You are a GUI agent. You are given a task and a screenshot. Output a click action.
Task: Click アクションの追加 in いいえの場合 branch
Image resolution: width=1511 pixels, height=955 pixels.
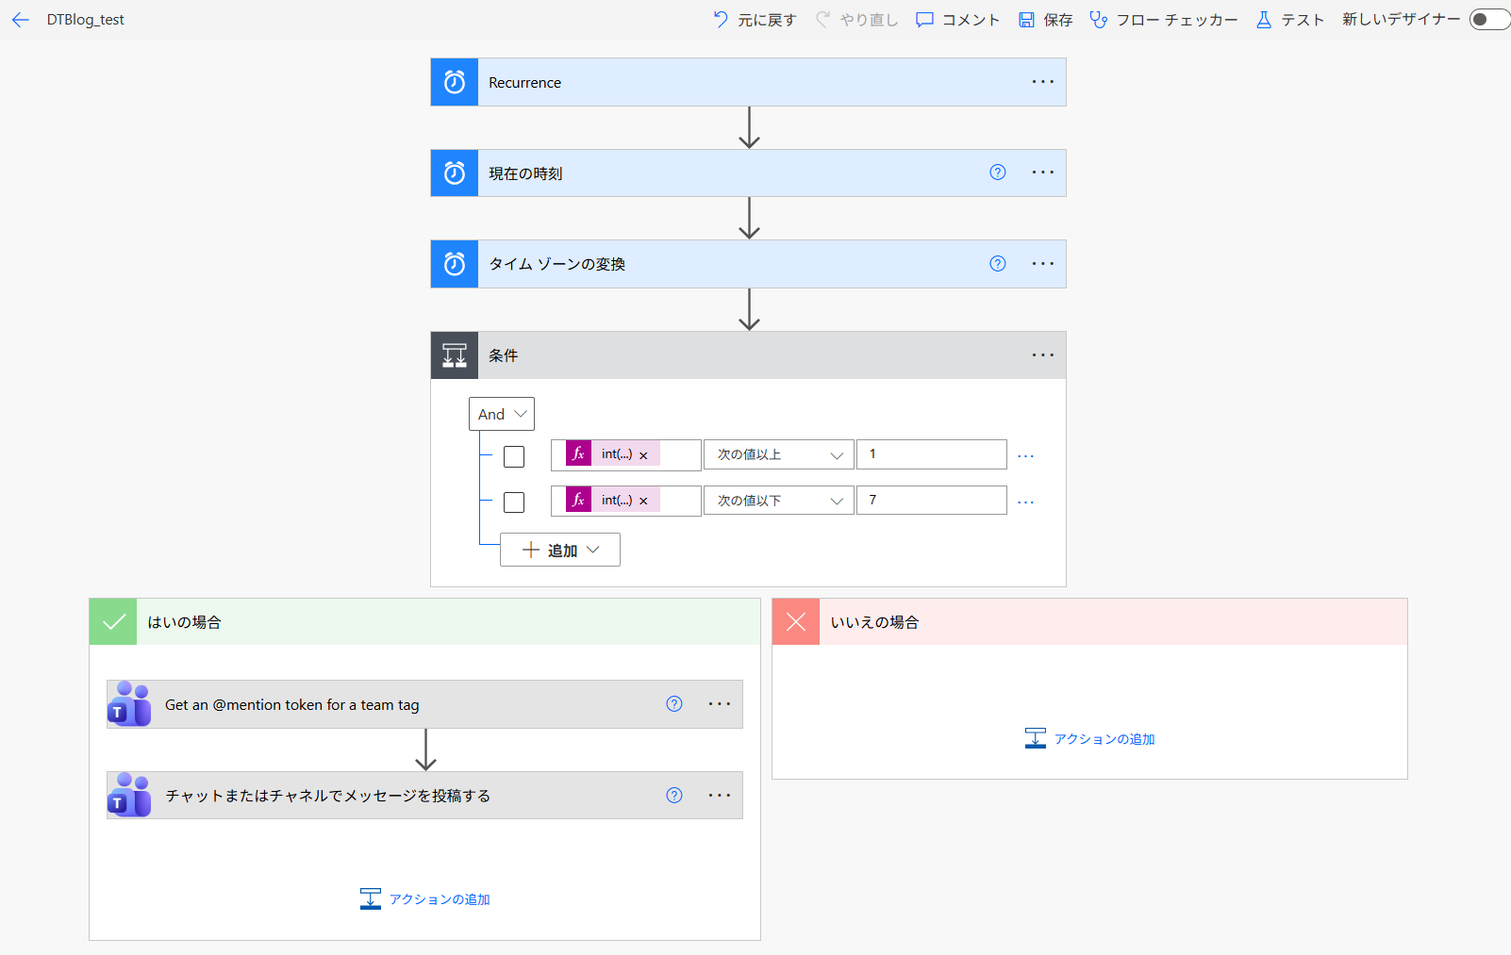(1090, 738)
